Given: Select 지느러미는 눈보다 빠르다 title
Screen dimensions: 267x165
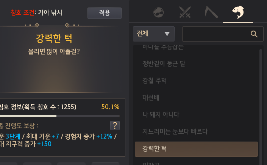Looking at the screenshot, I should [x=175, y=131].
